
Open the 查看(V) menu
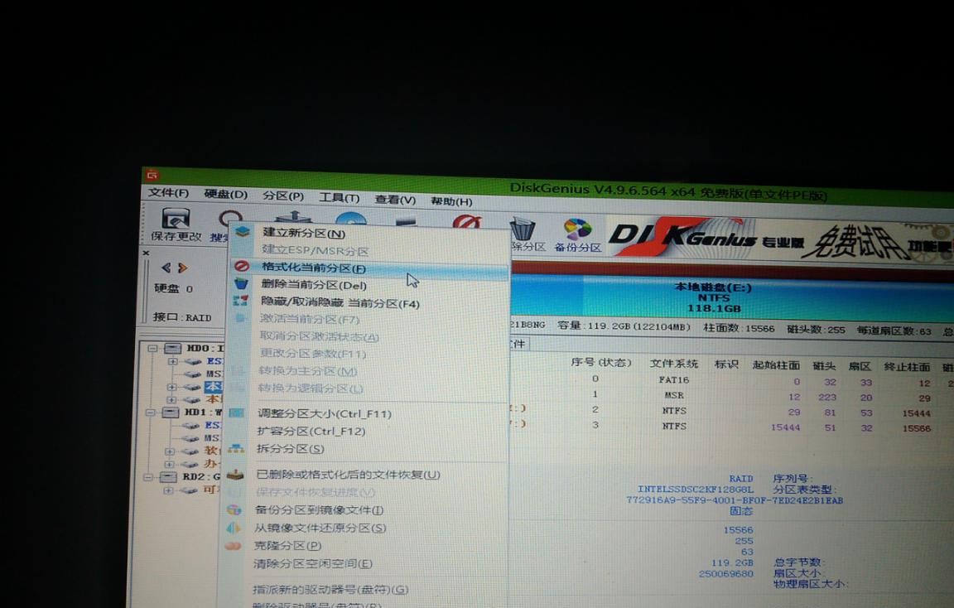pos(394,200)
